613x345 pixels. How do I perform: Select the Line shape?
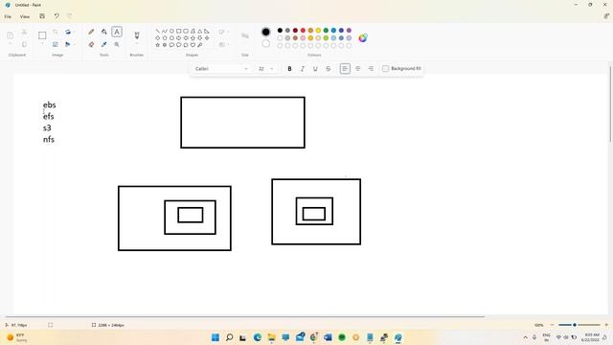[157, 31]
